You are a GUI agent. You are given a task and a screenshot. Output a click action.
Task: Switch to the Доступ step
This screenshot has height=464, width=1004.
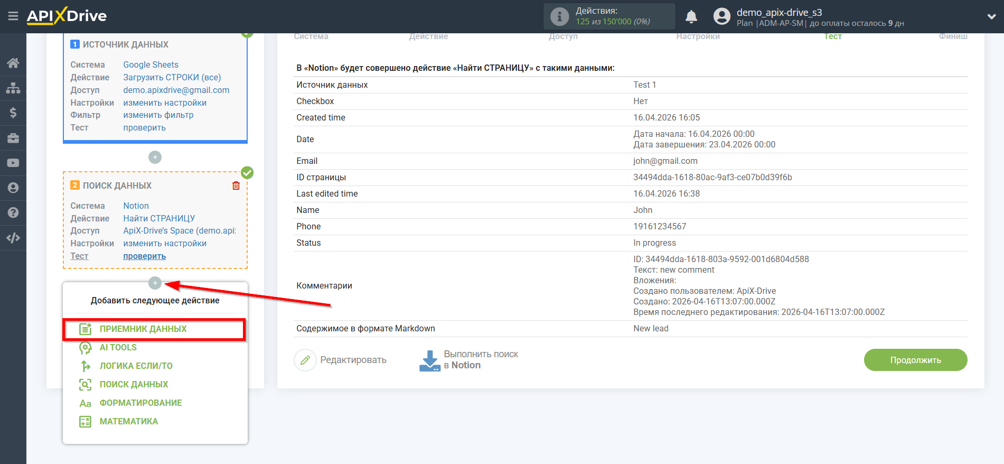click(x=563, y=36)
